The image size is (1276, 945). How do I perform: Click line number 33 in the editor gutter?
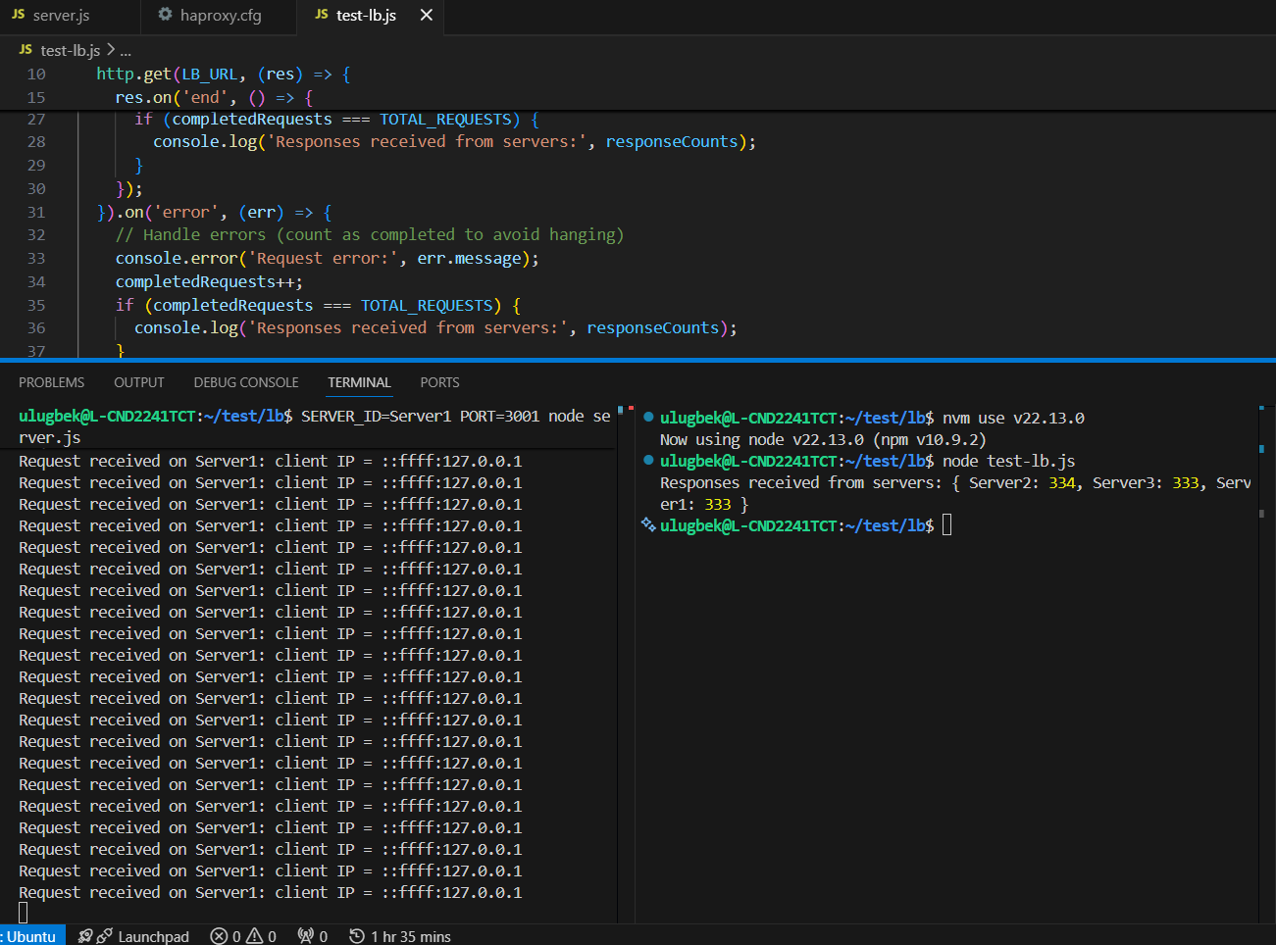point(36,258)
